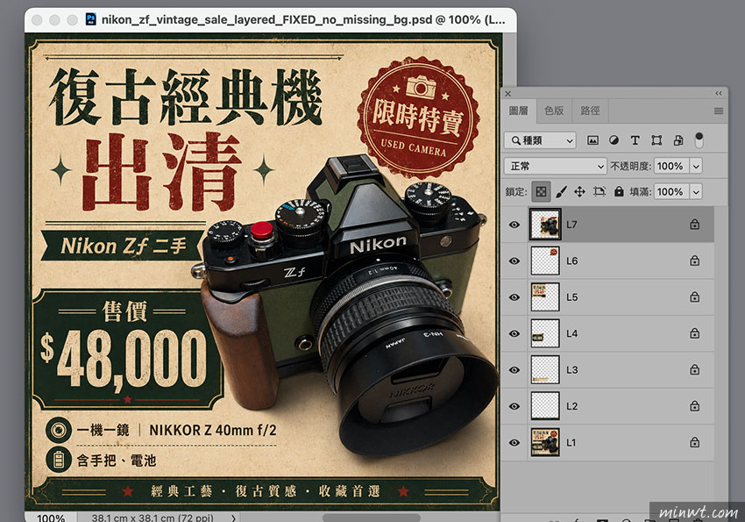745x522 pixels.
Task: Open the 種類 filter type dropdown
Action: coord(540,140)
